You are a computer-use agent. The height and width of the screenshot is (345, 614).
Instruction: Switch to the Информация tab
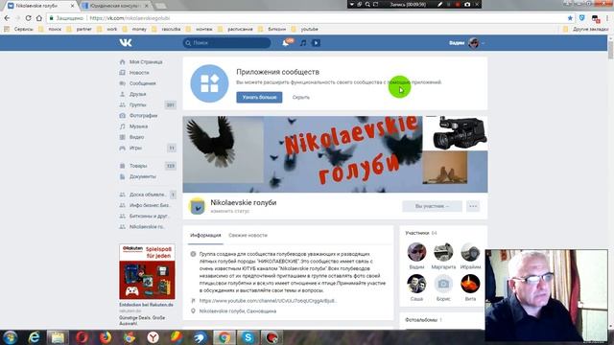pyautogui.click(x=205, y=235)
